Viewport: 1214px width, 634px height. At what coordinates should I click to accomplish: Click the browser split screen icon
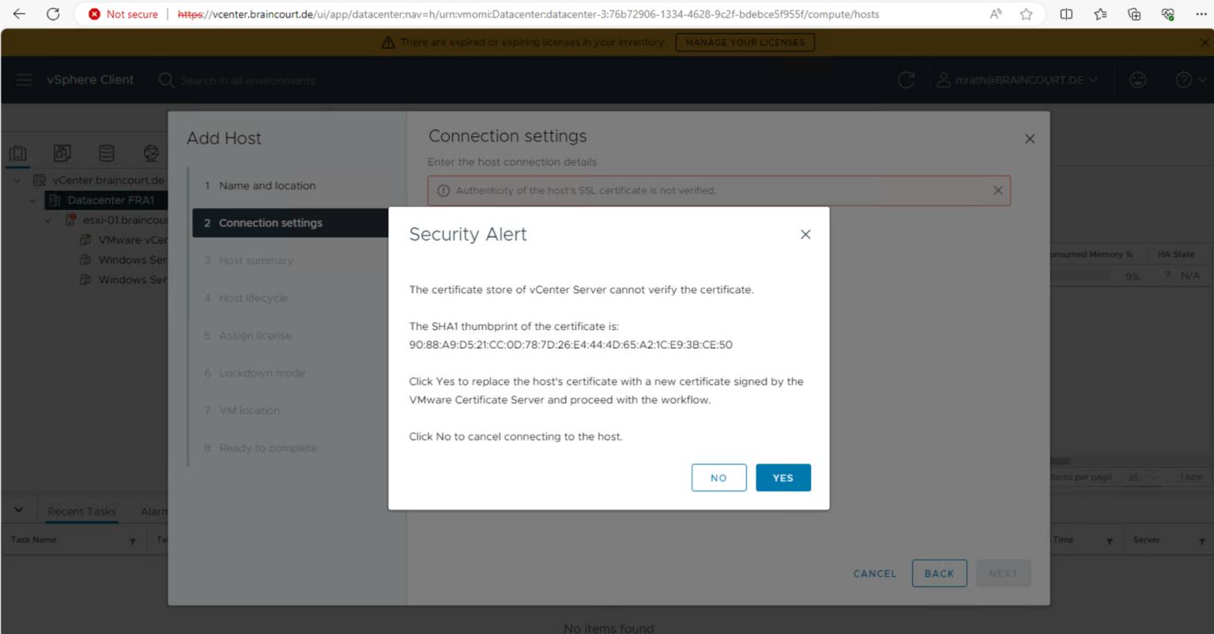[1066, 14]
